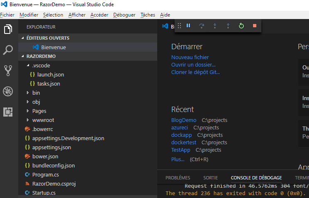Collapse the ÉDITEURS OUVERTS section
The height and width of the screenshot is (198, 309).
pyautogui.click(x=47, y=38)
